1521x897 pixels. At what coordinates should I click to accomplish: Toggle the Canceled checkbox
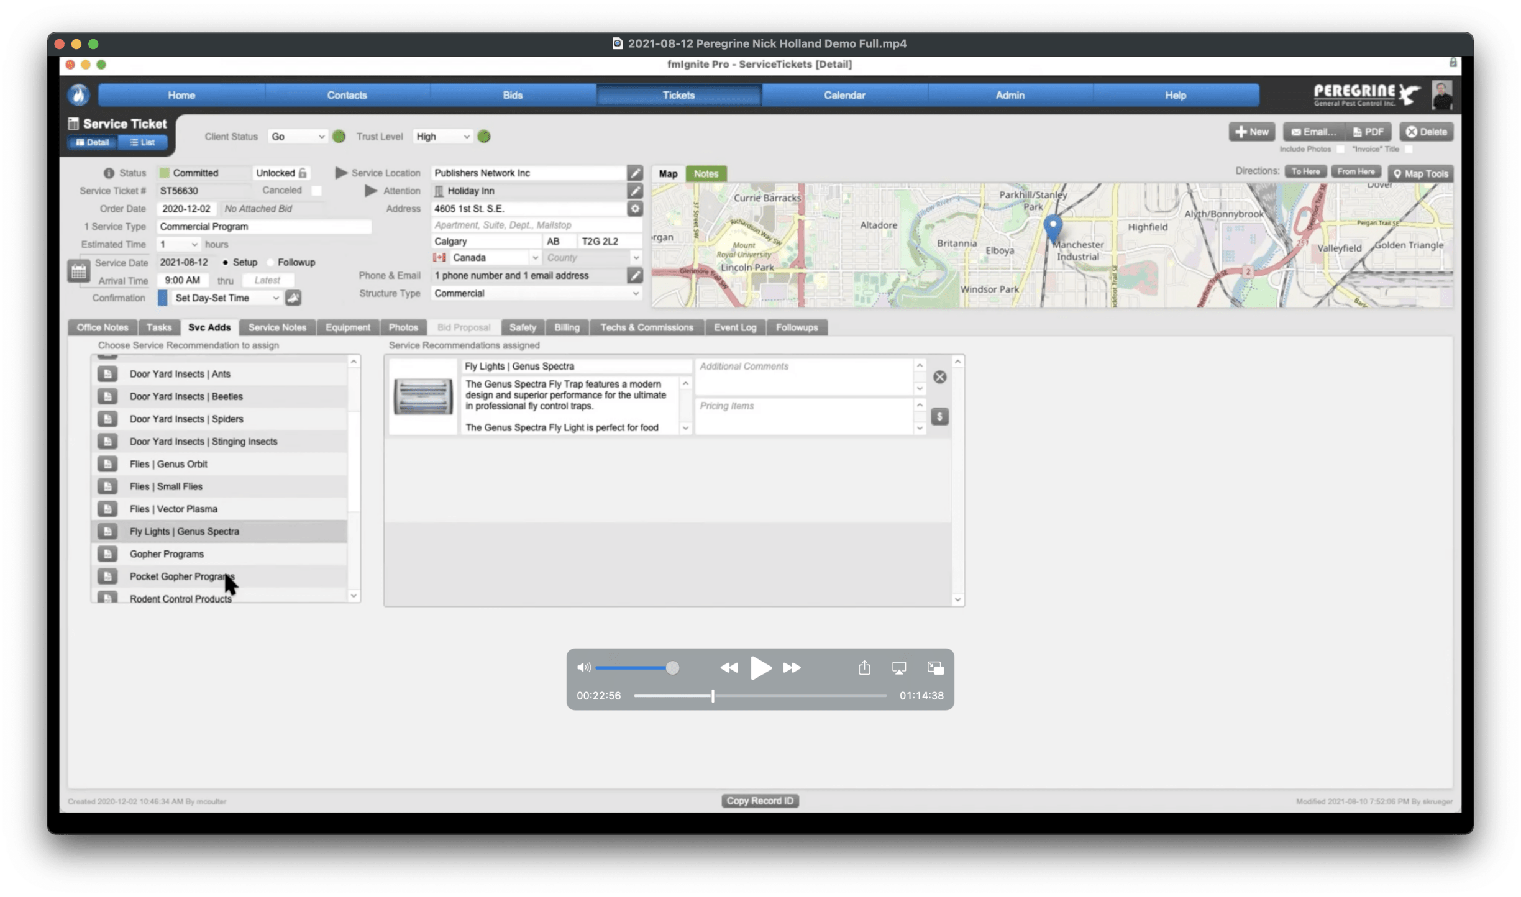click(316, 191)
